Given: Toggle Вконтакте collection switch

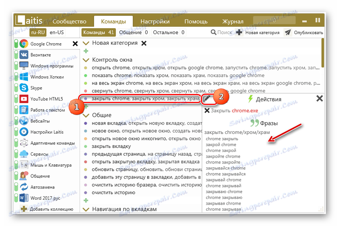Looking at the screenshot, I should click(x=16, y=55).
